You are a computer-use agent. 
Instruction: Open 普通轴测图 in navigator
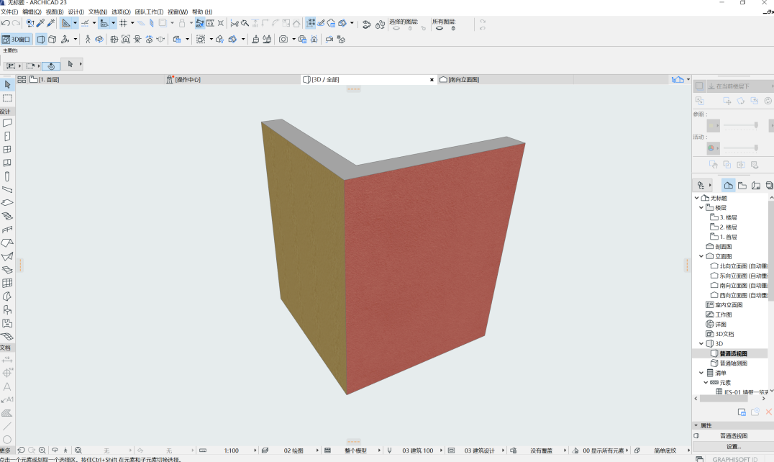pos(733,363)
